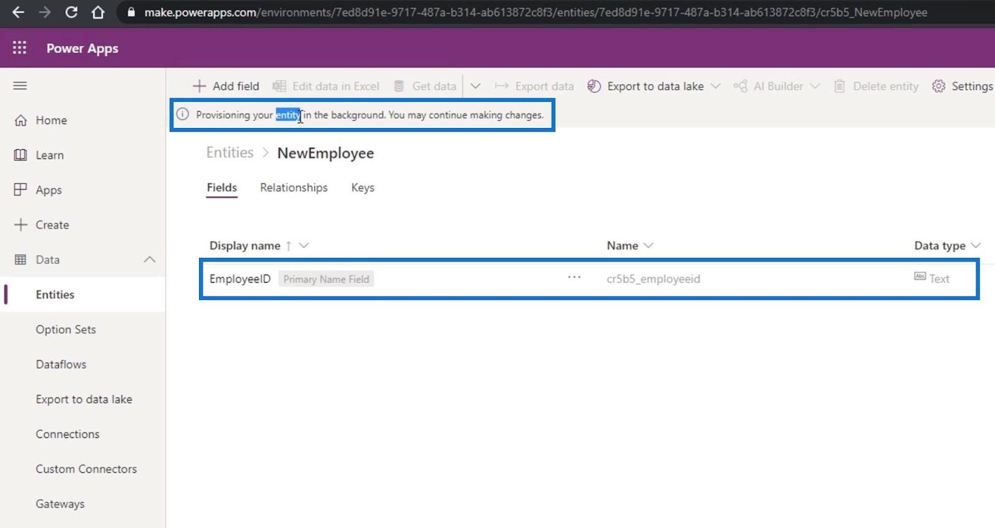Click the Text data type cell
The width and height of the screenshot is (995, 528).
click(x=932, y=278)
